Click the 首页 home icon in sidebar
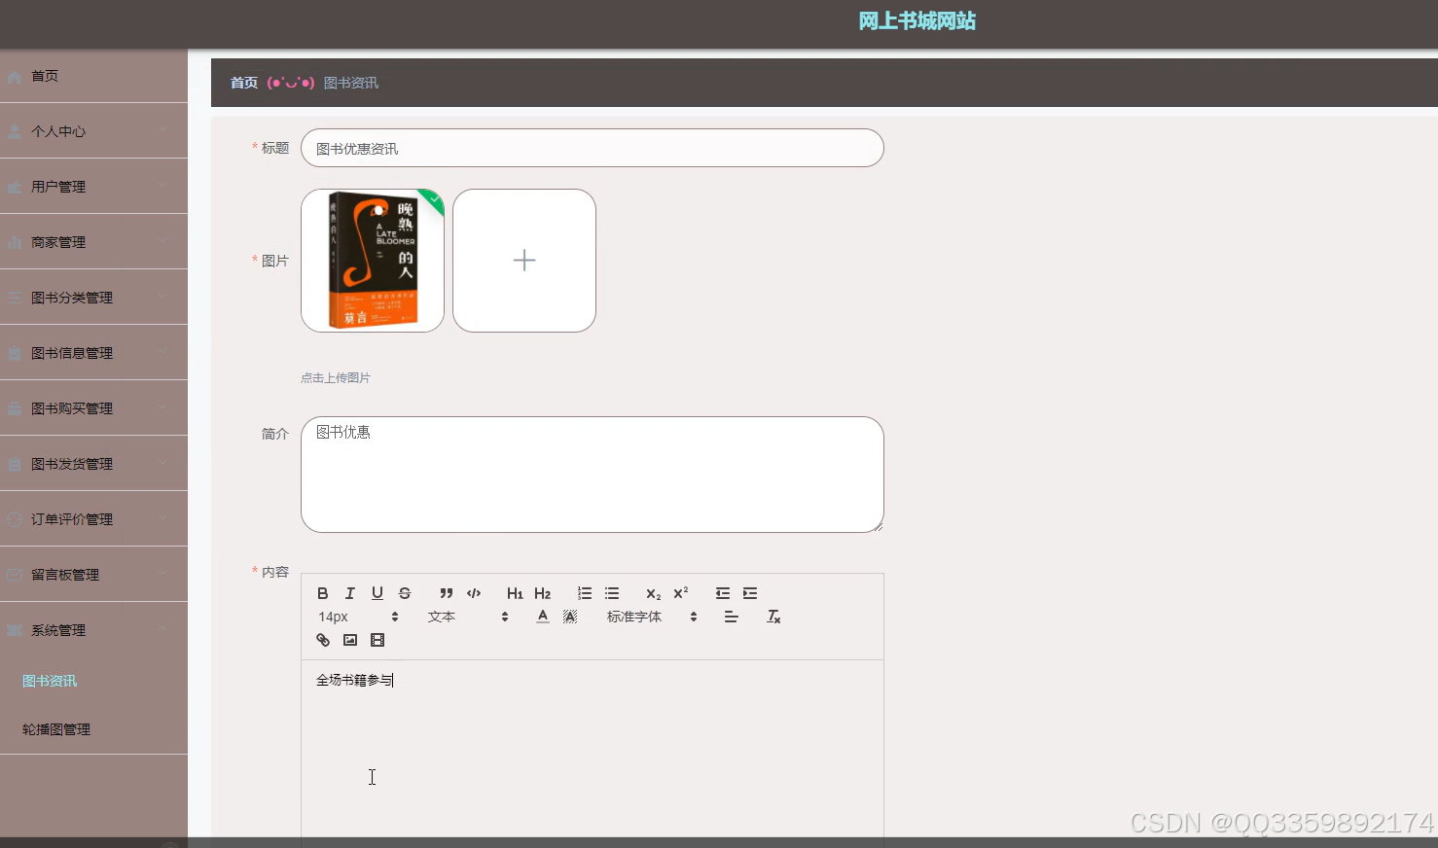The height and width of the screenshot is (848, 1438). coord(15,76)
